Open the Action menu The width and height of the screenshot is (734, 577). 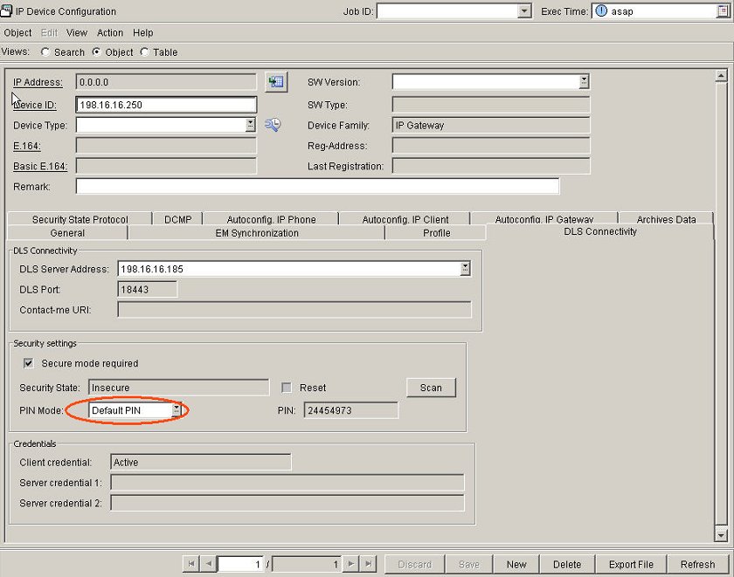coord(110,32)
